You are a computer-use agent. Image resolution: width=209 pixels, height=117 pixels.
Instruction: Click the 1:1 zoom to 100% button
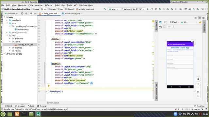[x=198, y=92]
